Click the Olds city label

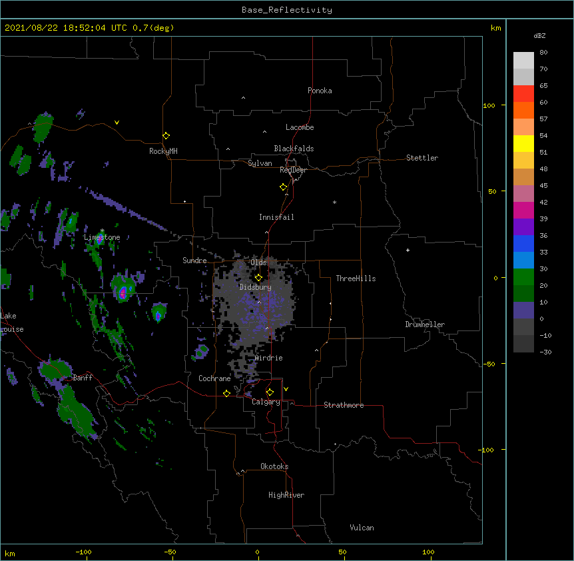[258, 263]
